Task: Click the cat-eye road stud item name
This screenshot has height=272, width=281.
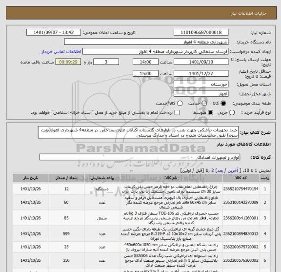Action: (171, 234)
